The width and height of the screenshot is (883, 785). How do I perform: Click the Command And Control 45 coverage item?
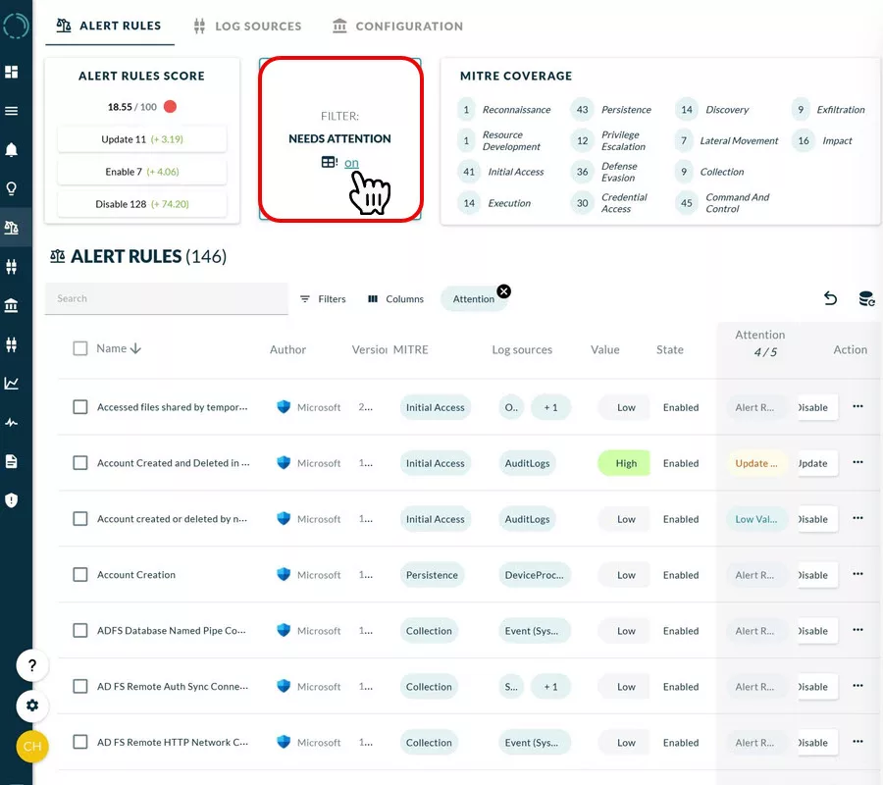click(x=724, y=203)
